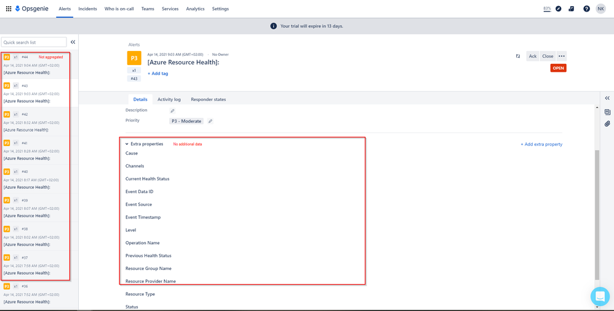Open the P3 - Moderate priority selector
Screen dimensions: 614x311
coord(186,121)
